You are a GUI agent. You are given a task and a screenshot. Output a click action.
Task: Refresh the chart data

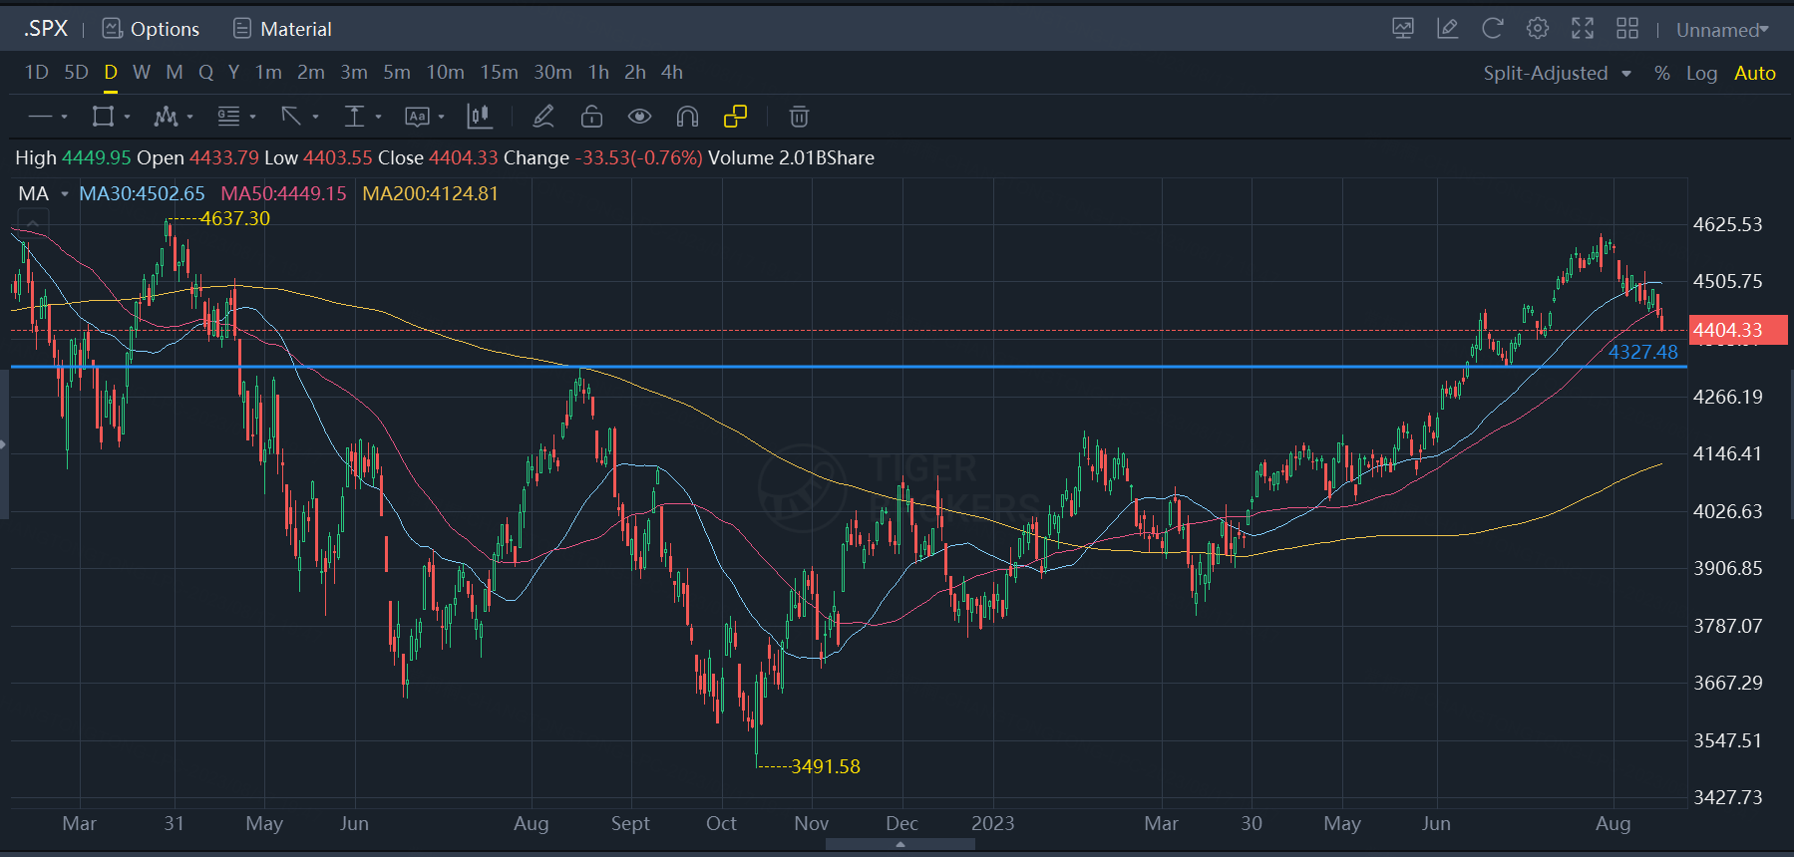[1493, 29]
